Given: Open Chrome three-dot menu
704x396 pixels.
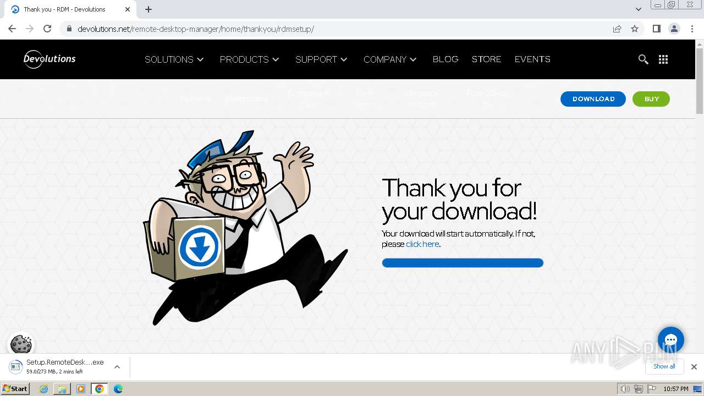Looking at the screenshot, I should pyautogui.click(x=692, y=29).
